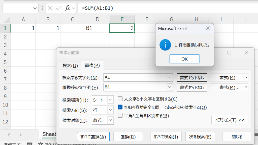The width and height of the screenshot is (258, 145).
Task: Select the 置換(P) tab
Action: (92, 65)
